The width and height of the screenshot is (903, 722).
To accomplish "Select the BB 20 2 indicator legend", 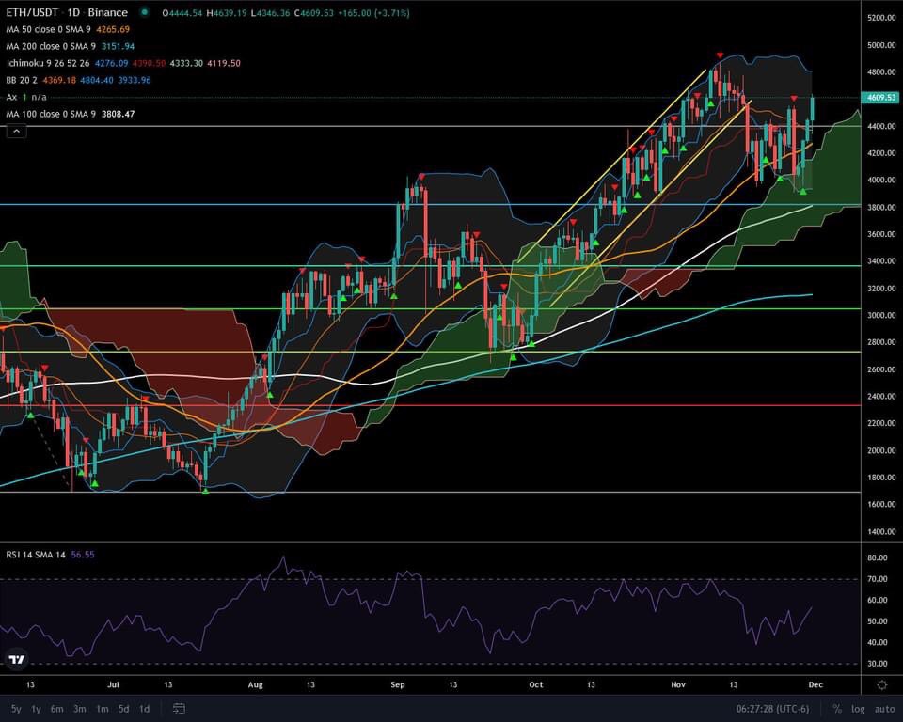I will point(22,80).
